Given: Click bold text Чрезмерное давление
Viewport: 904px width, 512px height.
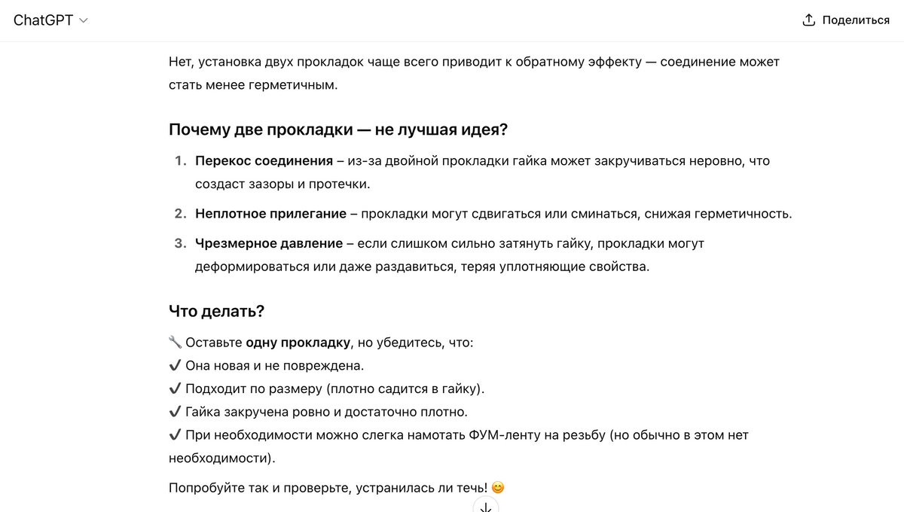Looking at the screenshot, I should 269,243.
